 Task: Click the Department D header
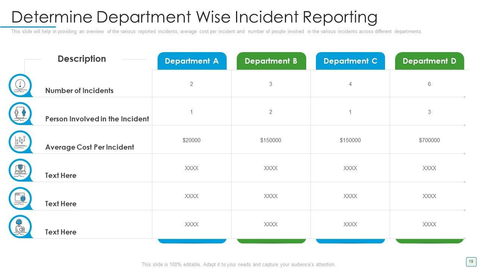[x=429, y=61]
